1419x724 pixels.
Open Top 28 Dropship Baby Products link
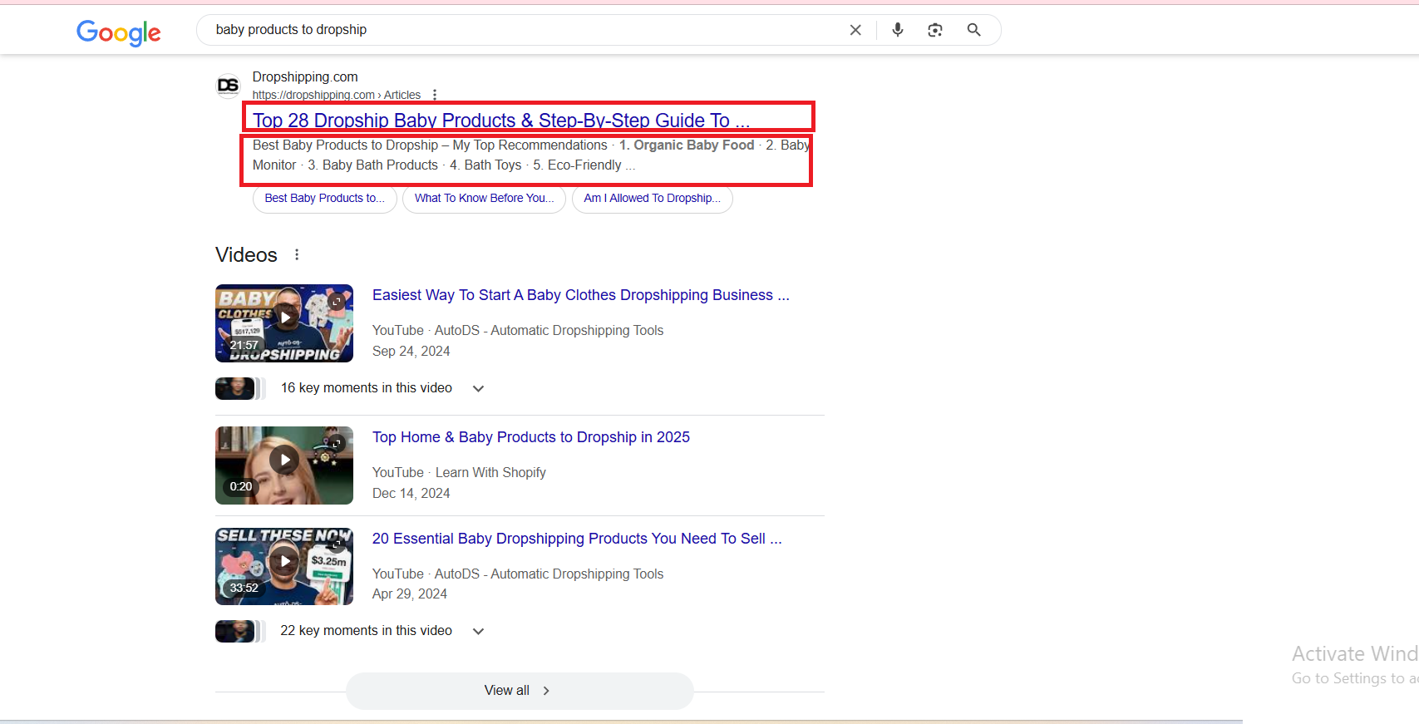(501, 121)
